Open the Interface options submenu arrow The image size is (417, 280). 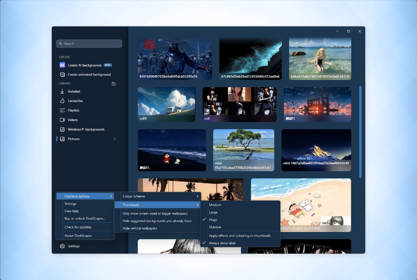[x=111, y=196]
